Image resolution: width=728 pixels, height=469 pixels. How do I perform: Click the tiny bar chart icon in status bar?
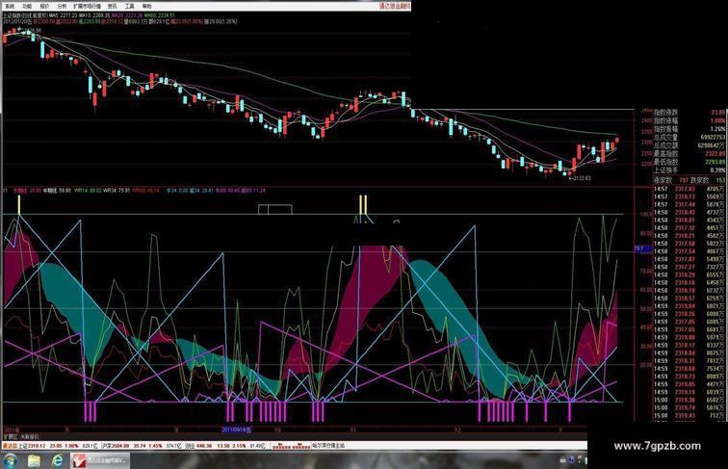(x=291, y=446)
